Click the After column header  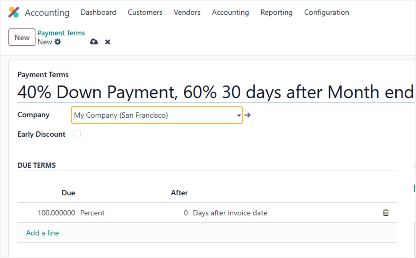coord(179,193)
